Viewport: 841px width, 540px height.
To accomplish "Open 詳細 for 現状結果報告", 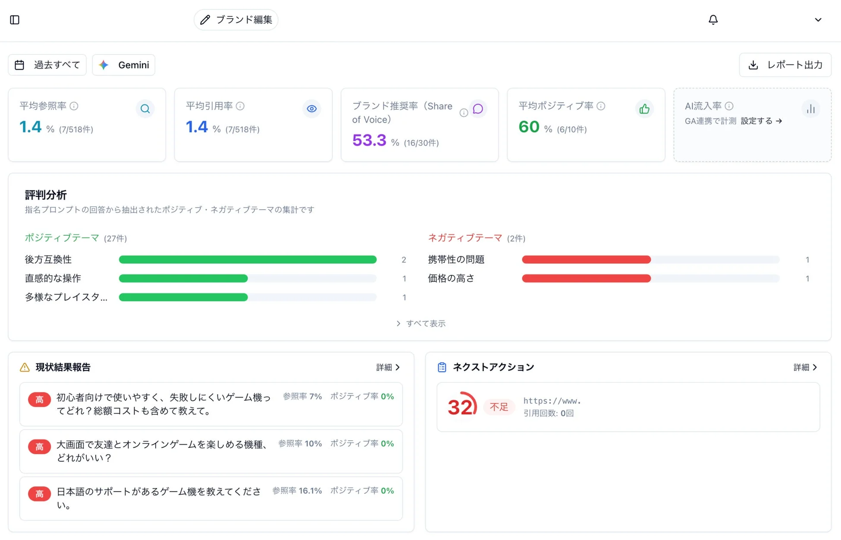I will tap(388, 367).
